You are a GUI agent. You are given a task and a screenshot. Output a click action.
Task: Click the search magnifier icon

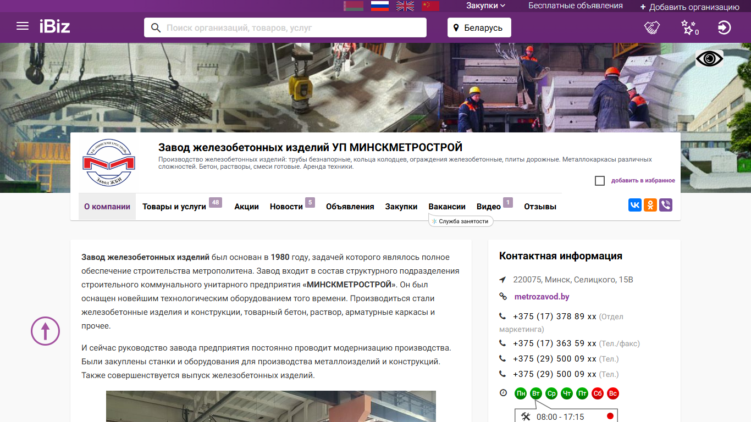coord(156,27)
